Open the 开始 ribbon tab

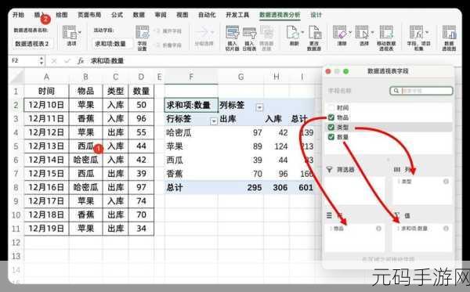(x=18, y=15)
